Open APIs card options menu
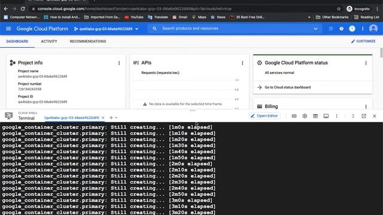This screenshot has height=215, width=383. pos(242,63)
